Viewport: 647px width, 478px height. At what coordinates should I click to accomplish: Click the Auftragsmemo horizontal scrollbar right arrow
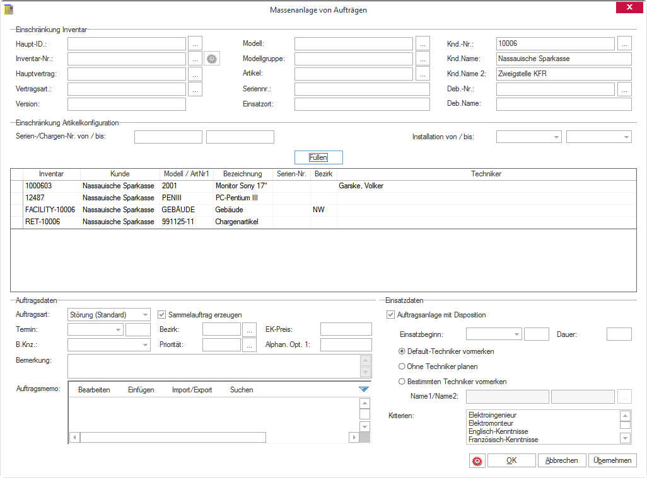tap(354, 437)
